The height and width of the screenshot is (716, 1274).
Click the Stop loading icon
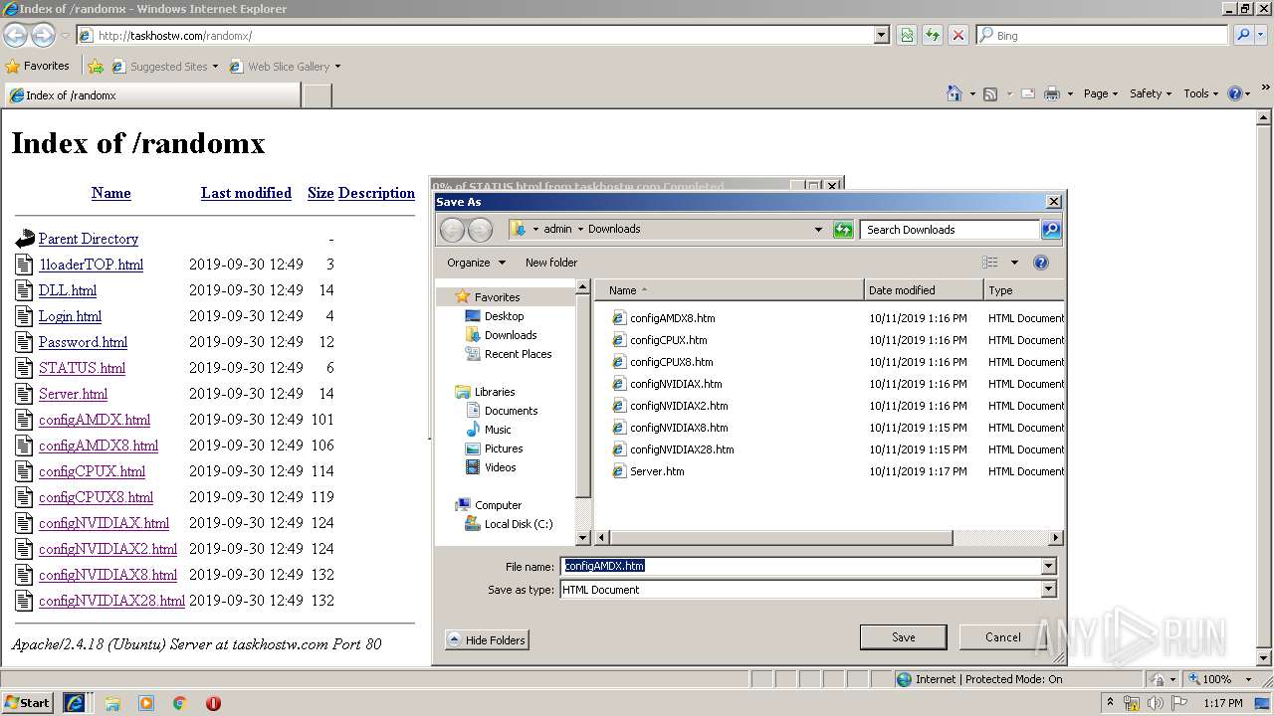(x=957, y=35)
